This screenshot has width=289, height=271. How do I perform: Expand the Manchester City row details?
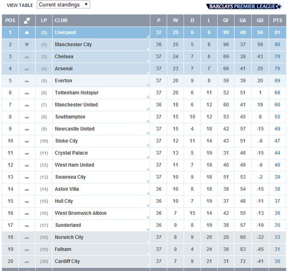pyautogui.click(x=147, y=49)
